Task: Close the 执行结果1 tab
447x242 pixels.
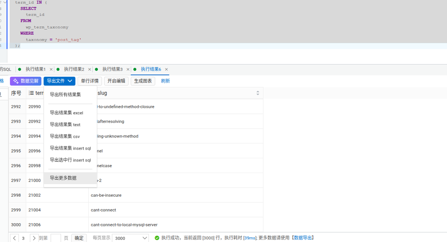Action: pyautogui.click(x=51, y=69)
